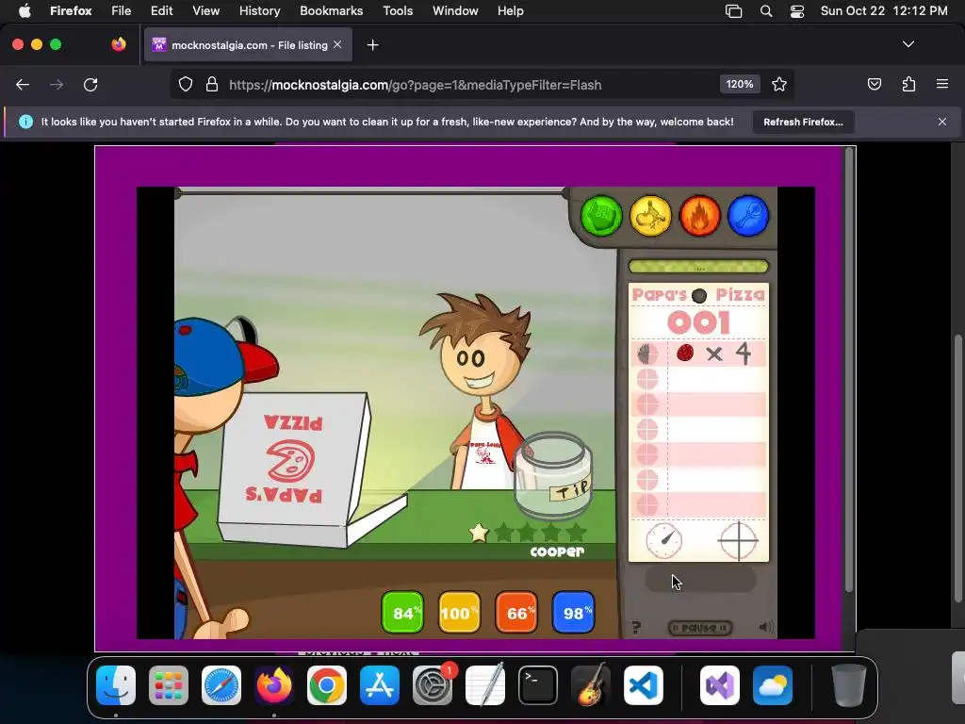Select the mocknostalgia.com File listing tab
This screenshot has width=965, height=724.
tap(248, 45)
